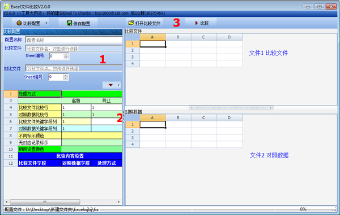Select row 3 header in 比较文件 grid
Image resolution: width=340 pixels, height=215 pixels.
(x=133, y=57)
